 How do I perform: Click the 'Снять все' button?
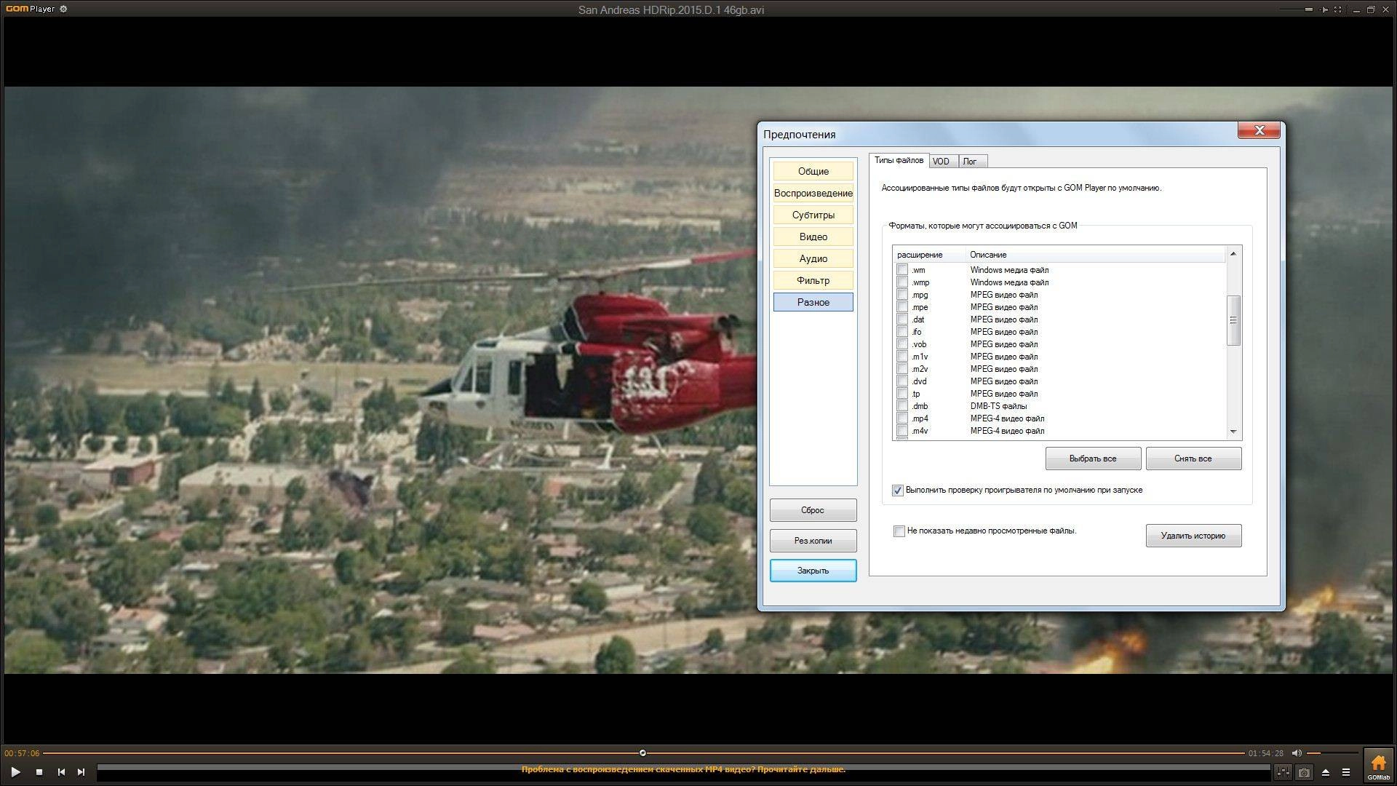point(1193,458)
